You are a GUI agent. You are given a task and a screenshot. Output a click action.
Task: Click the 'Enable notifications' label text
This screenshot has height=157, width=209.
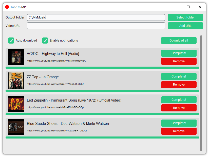click(64, 40)
